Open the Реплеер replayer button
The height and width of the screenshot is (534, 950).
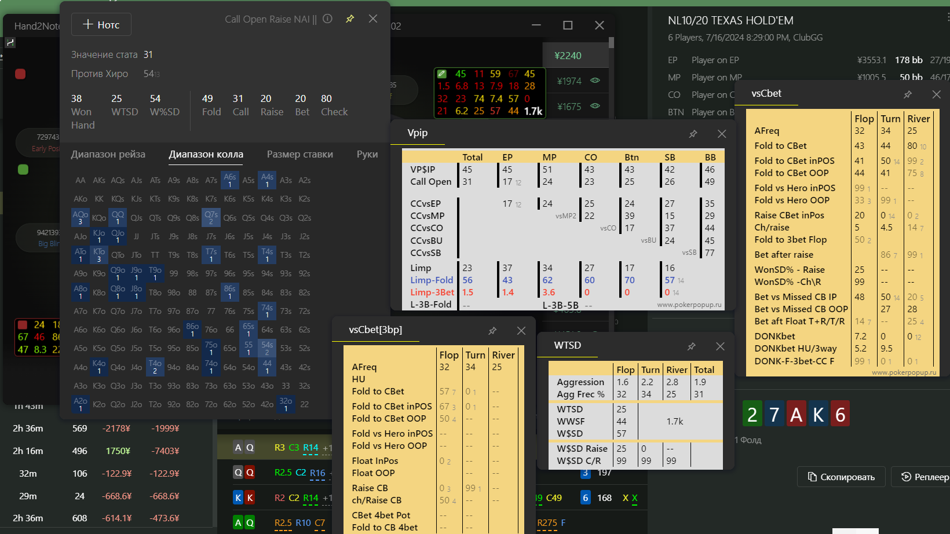tap(924, 477)
